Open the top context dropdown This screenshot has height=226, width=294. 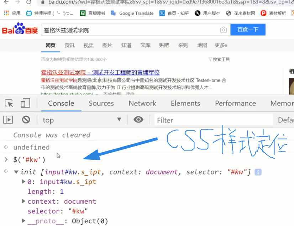tap(82, 120)
